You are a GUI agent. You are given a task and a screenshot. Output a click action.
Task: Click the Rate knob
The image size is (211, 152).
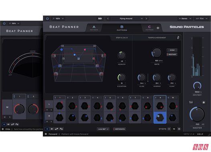coord(157,53)
